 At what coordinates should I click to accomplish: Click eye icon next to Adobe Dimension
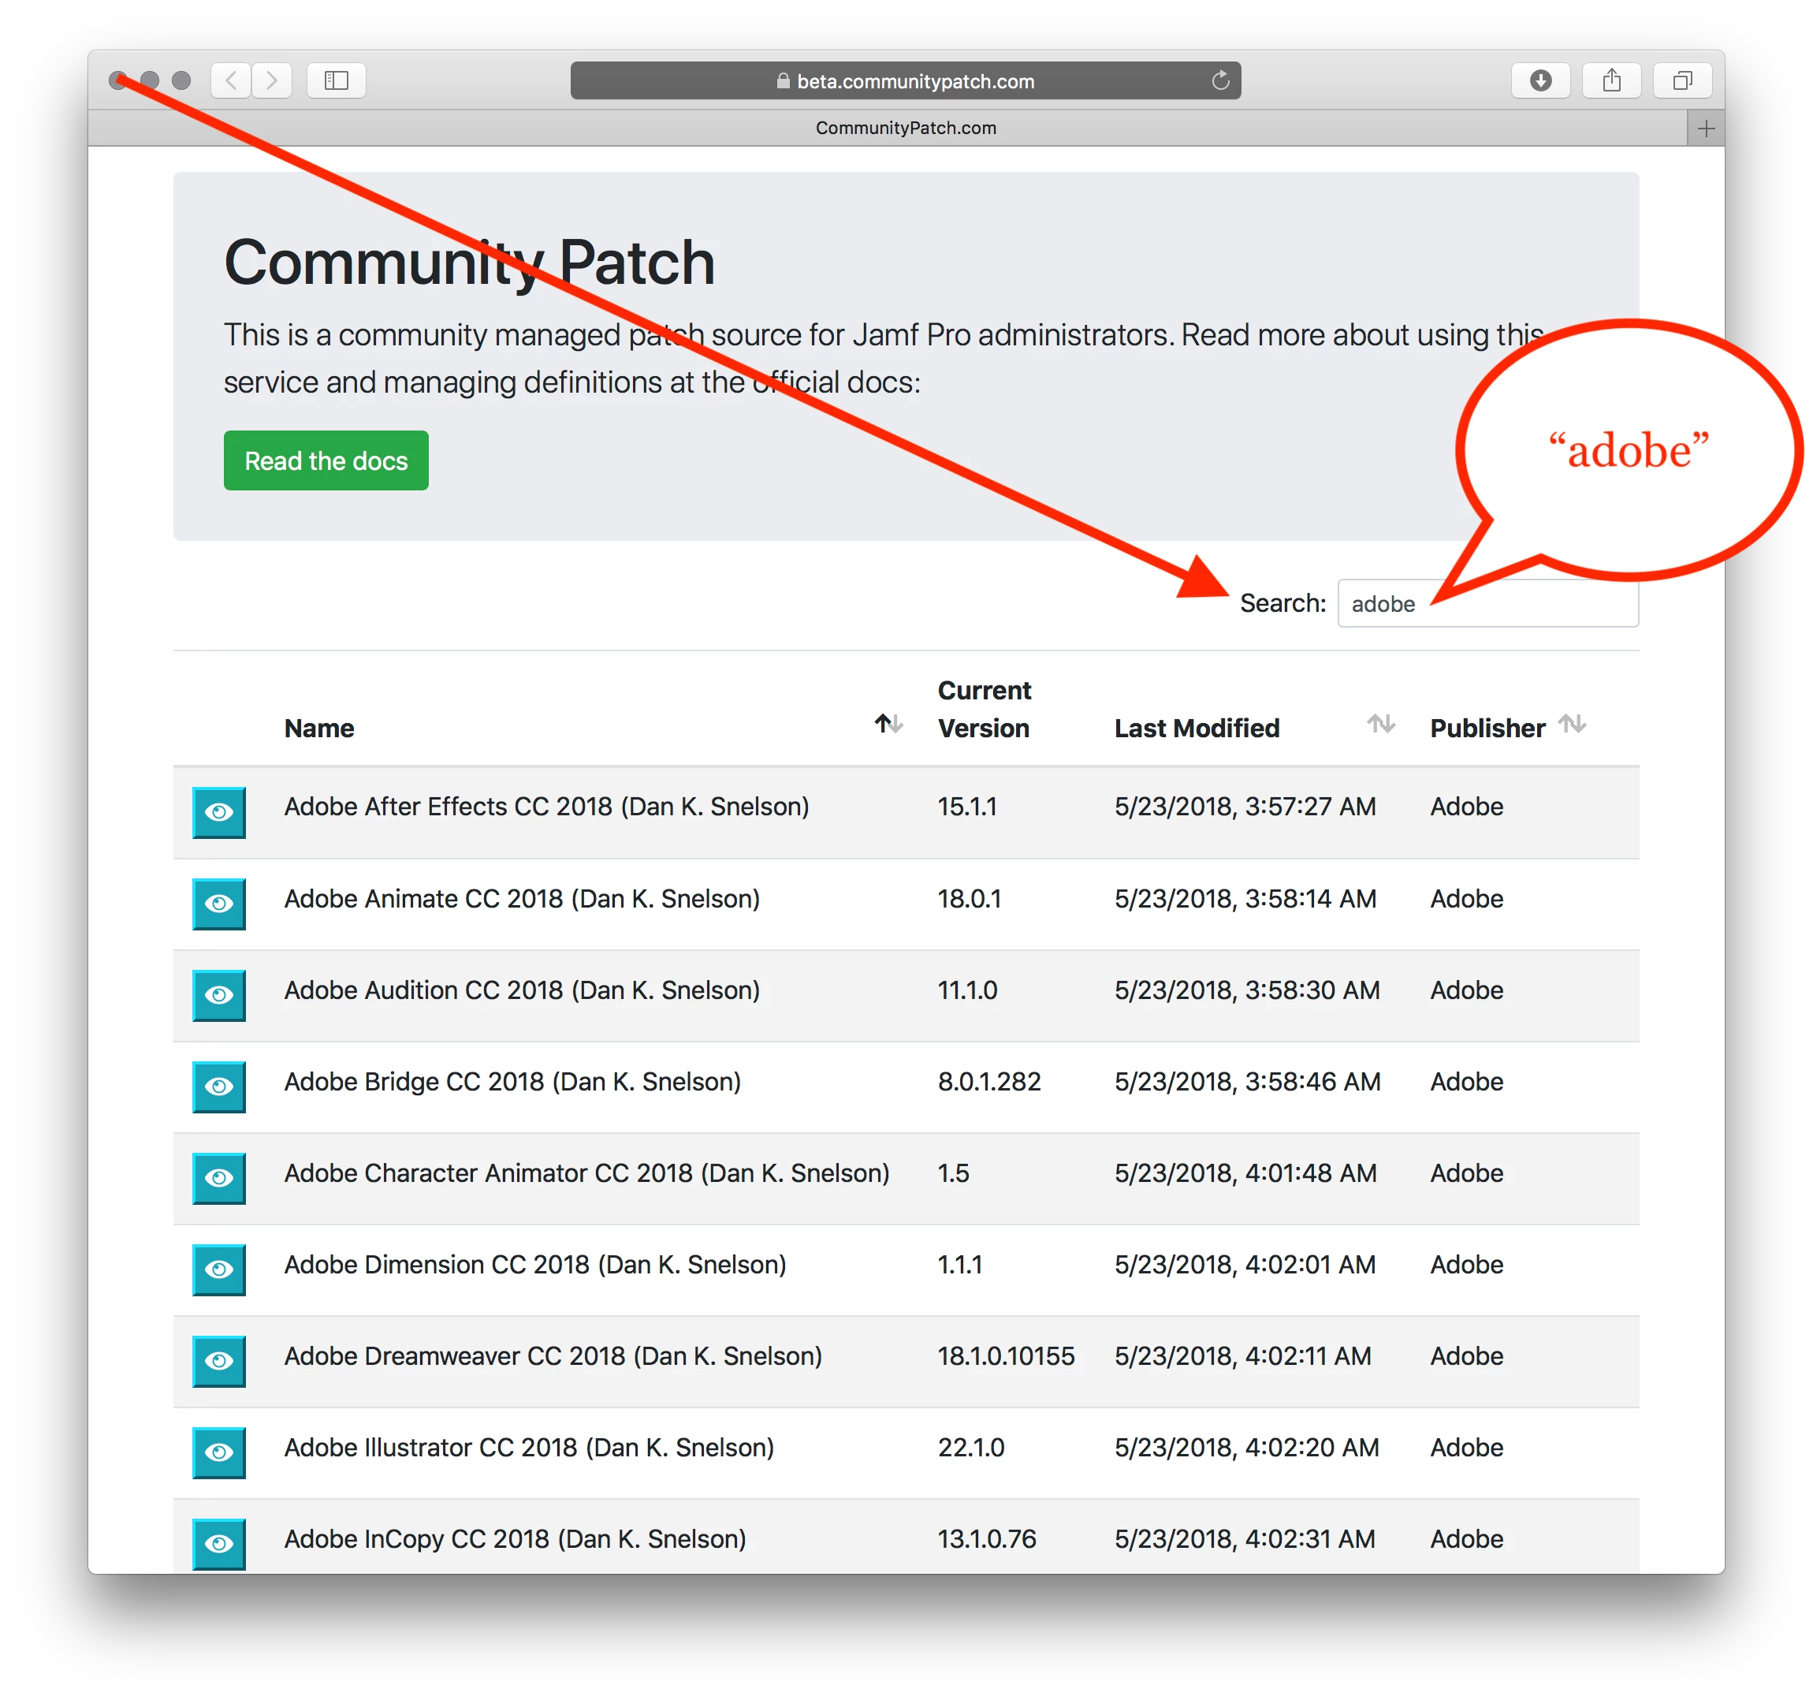(219, 1269)
